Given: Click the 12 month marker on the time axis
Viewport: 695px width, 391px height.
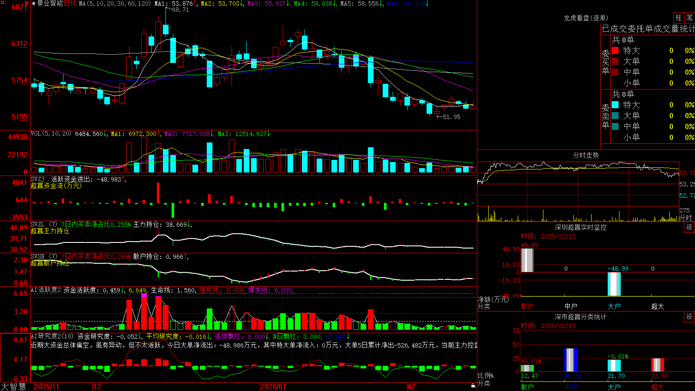Looking at the screenshot, I should (97, 387).
